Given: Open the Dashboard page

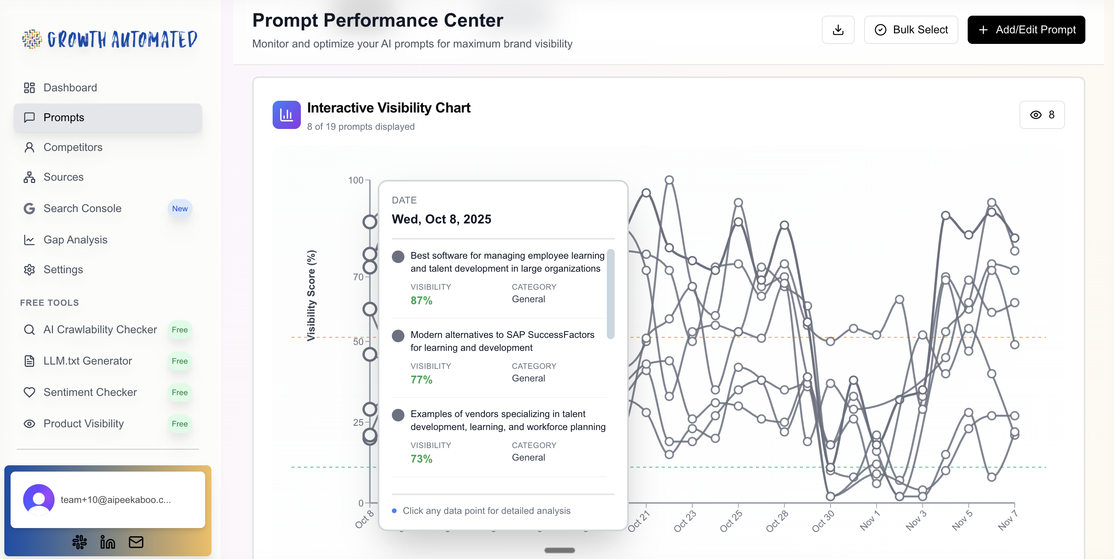Looking at the screenshot, I should tap(70, 88).
